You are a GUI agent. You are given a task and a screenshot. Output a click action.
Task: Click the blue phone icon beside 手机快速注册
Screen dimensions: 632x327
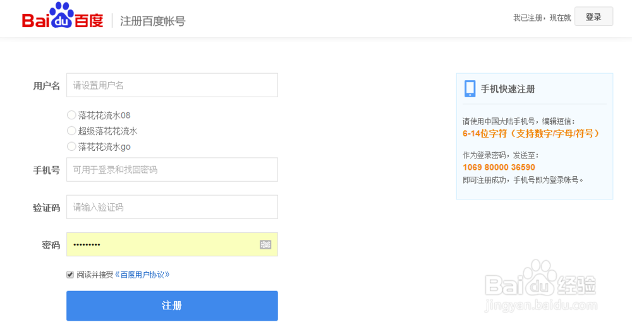(470, 88)
